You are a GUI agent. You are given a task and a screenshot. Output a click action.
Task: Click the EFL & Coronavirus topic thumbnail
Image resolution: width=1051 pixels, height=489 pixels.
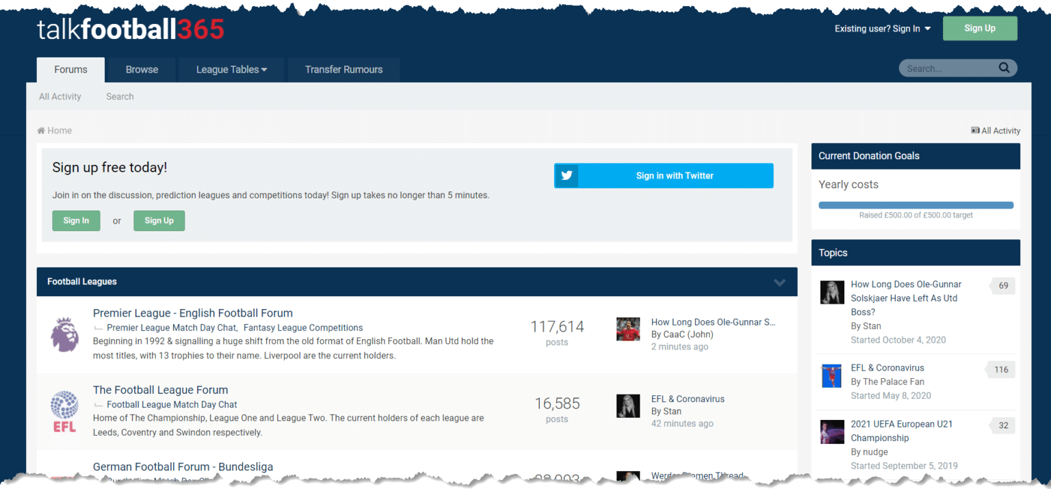pyautogui.click(x=831, y=375)
